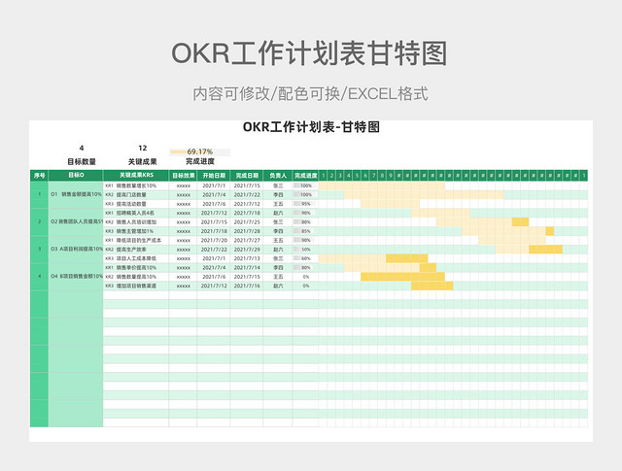This screenshot has width=622, height=471.
Task: Click owner 李四 in 销售单价提高10% row
Action: [278, 268]
